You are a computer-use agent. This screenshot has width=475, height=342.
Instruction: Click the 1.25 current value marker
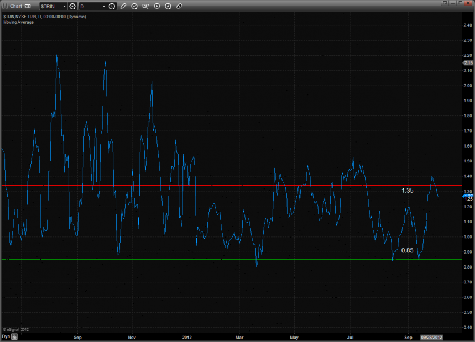pos(468,198)
